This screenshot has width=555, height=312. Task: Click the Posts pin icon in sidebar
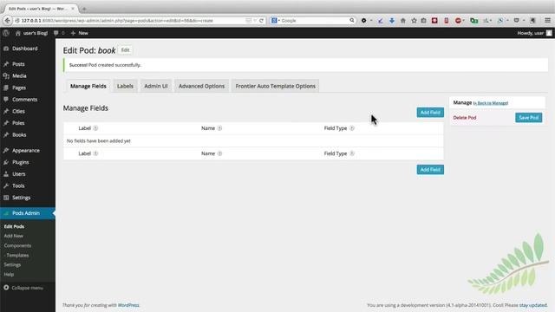(6, 64)
